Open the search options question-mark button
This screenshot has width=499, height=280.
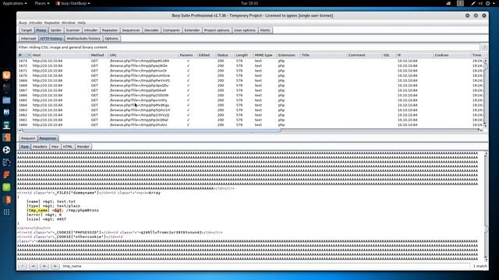[23, 266]
